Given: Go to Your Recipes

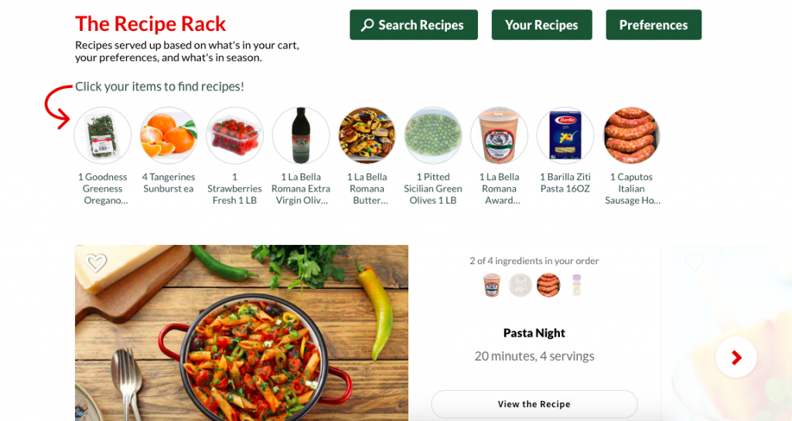Looking at the screenshot, I should (x=542, y=25).
